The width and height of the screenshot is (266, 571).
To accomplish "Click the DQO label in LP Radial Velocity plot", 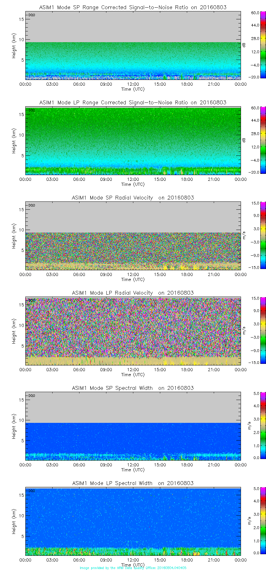I will 32,300.
